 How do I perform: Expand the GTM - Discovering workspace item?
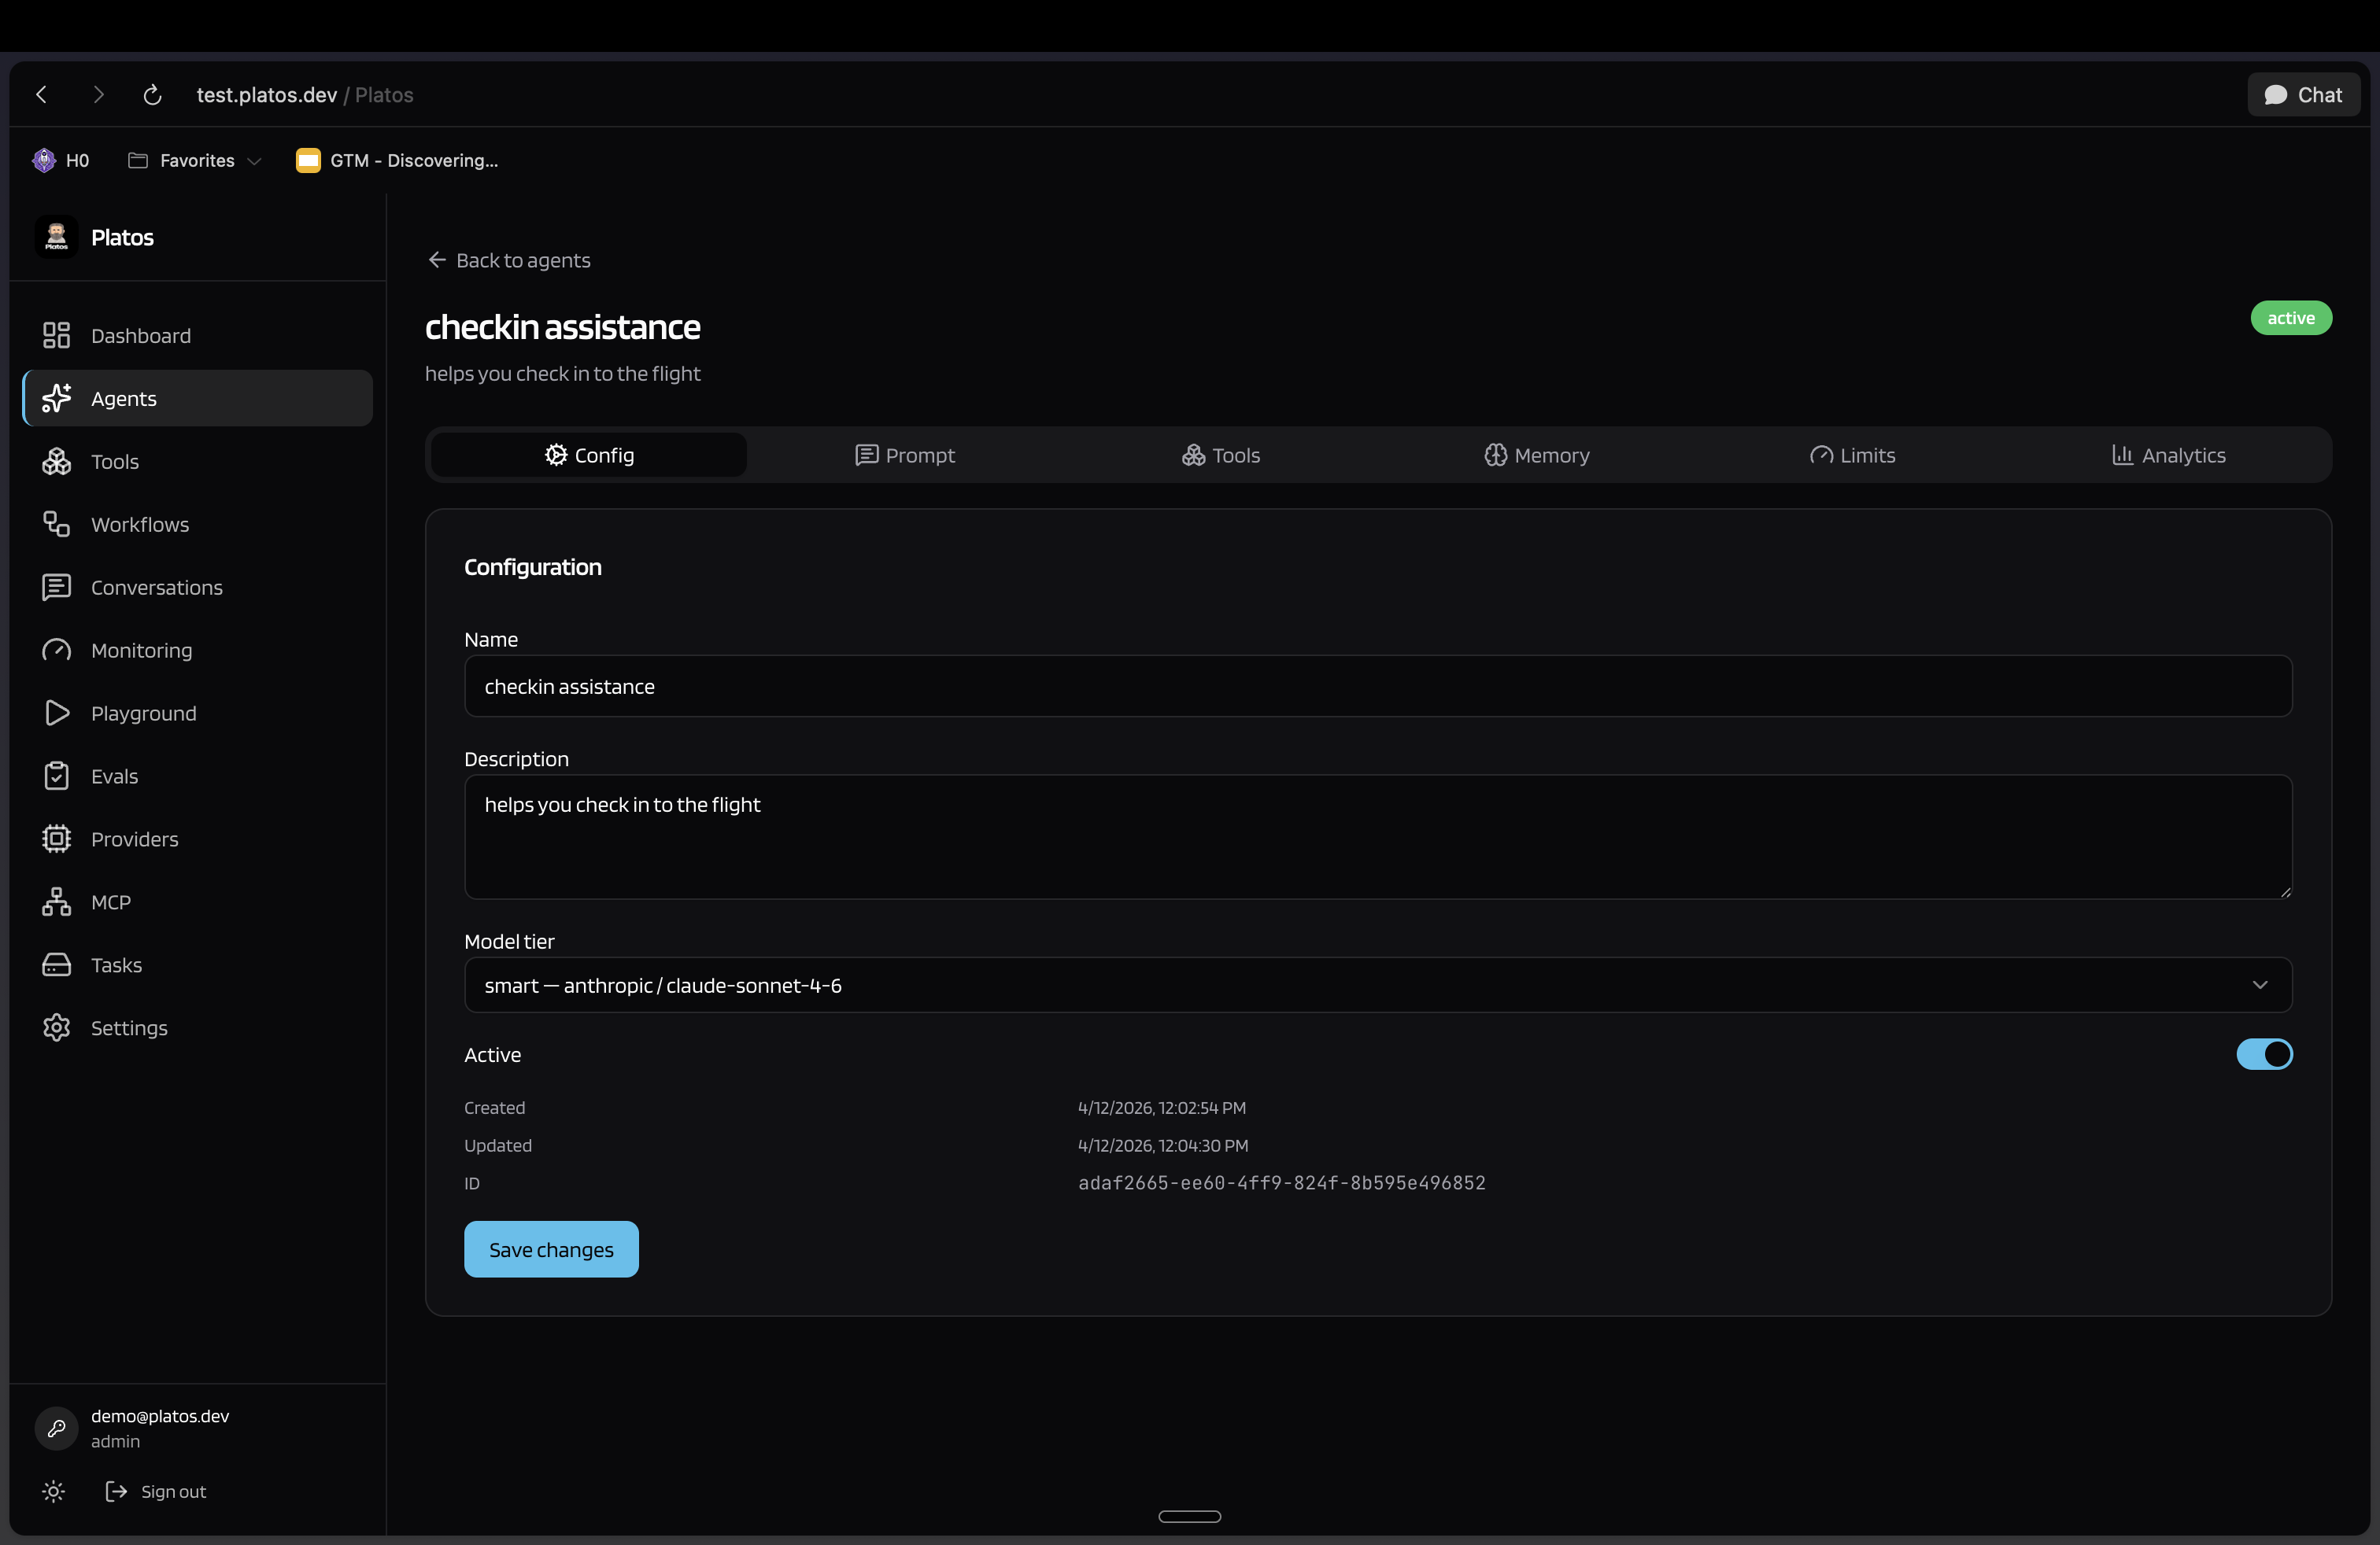[x=396, y=160]
